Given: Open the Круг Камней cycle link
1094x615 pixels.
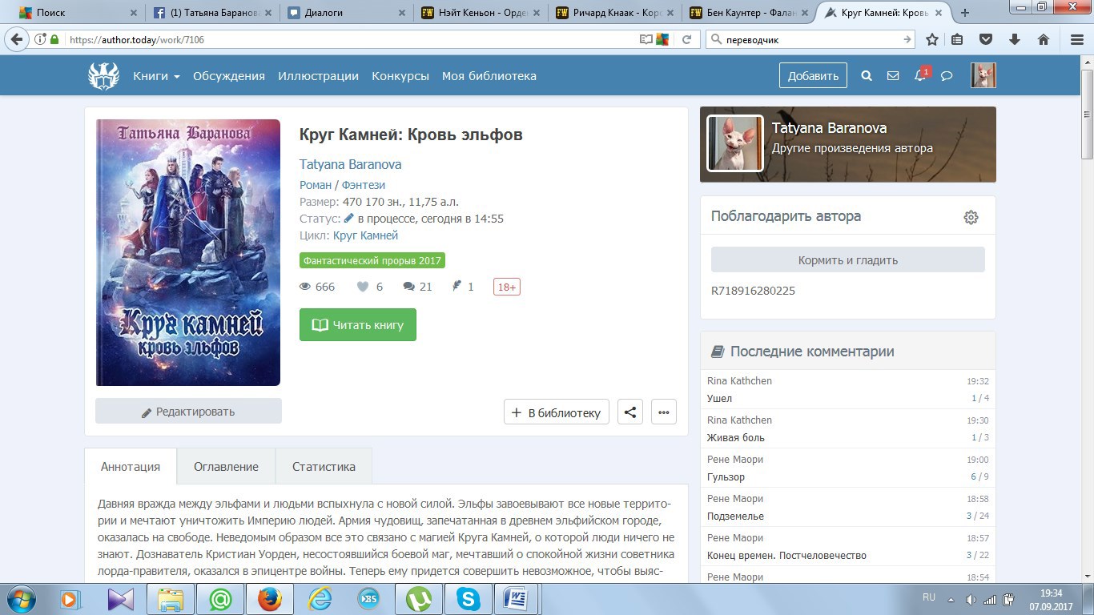Looking at the screenshot, I should [x=365, y=235].
